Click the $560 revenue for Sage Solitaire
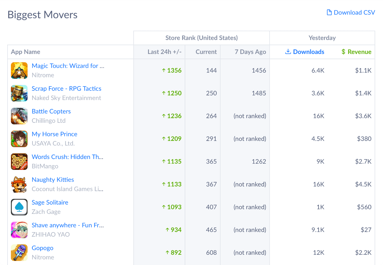The height and width of the screenshot is (265, 383). [x=364, y=207]
